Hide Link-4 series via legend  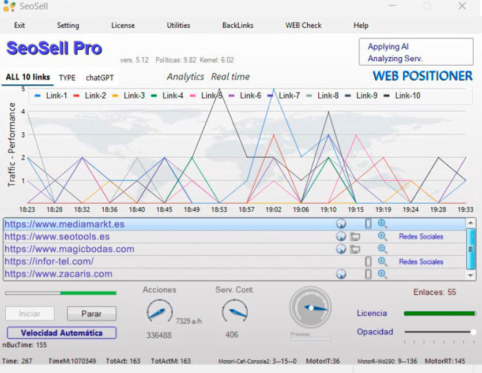coord(167,96)
